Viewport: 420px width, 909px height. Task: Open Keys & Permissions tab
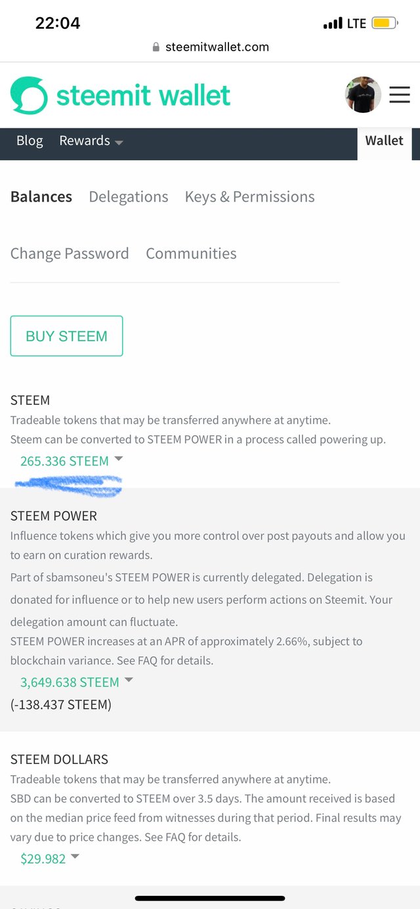[249, 197]
